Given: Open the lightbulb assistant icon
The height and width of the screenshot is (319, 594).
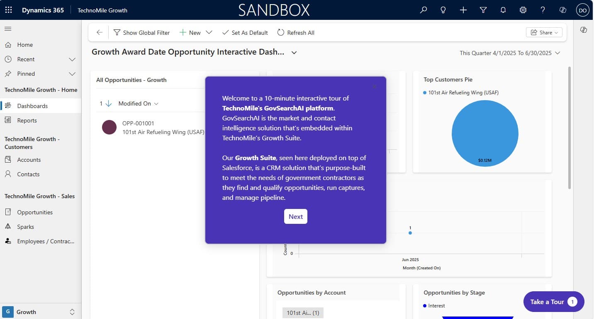Looking at the screenshot, I should click(x=443, y=10).
